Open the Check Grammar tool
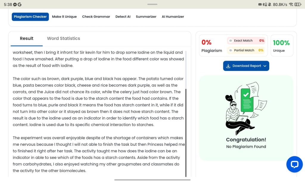This screenshot has height=183, width=305. [96, 17]
